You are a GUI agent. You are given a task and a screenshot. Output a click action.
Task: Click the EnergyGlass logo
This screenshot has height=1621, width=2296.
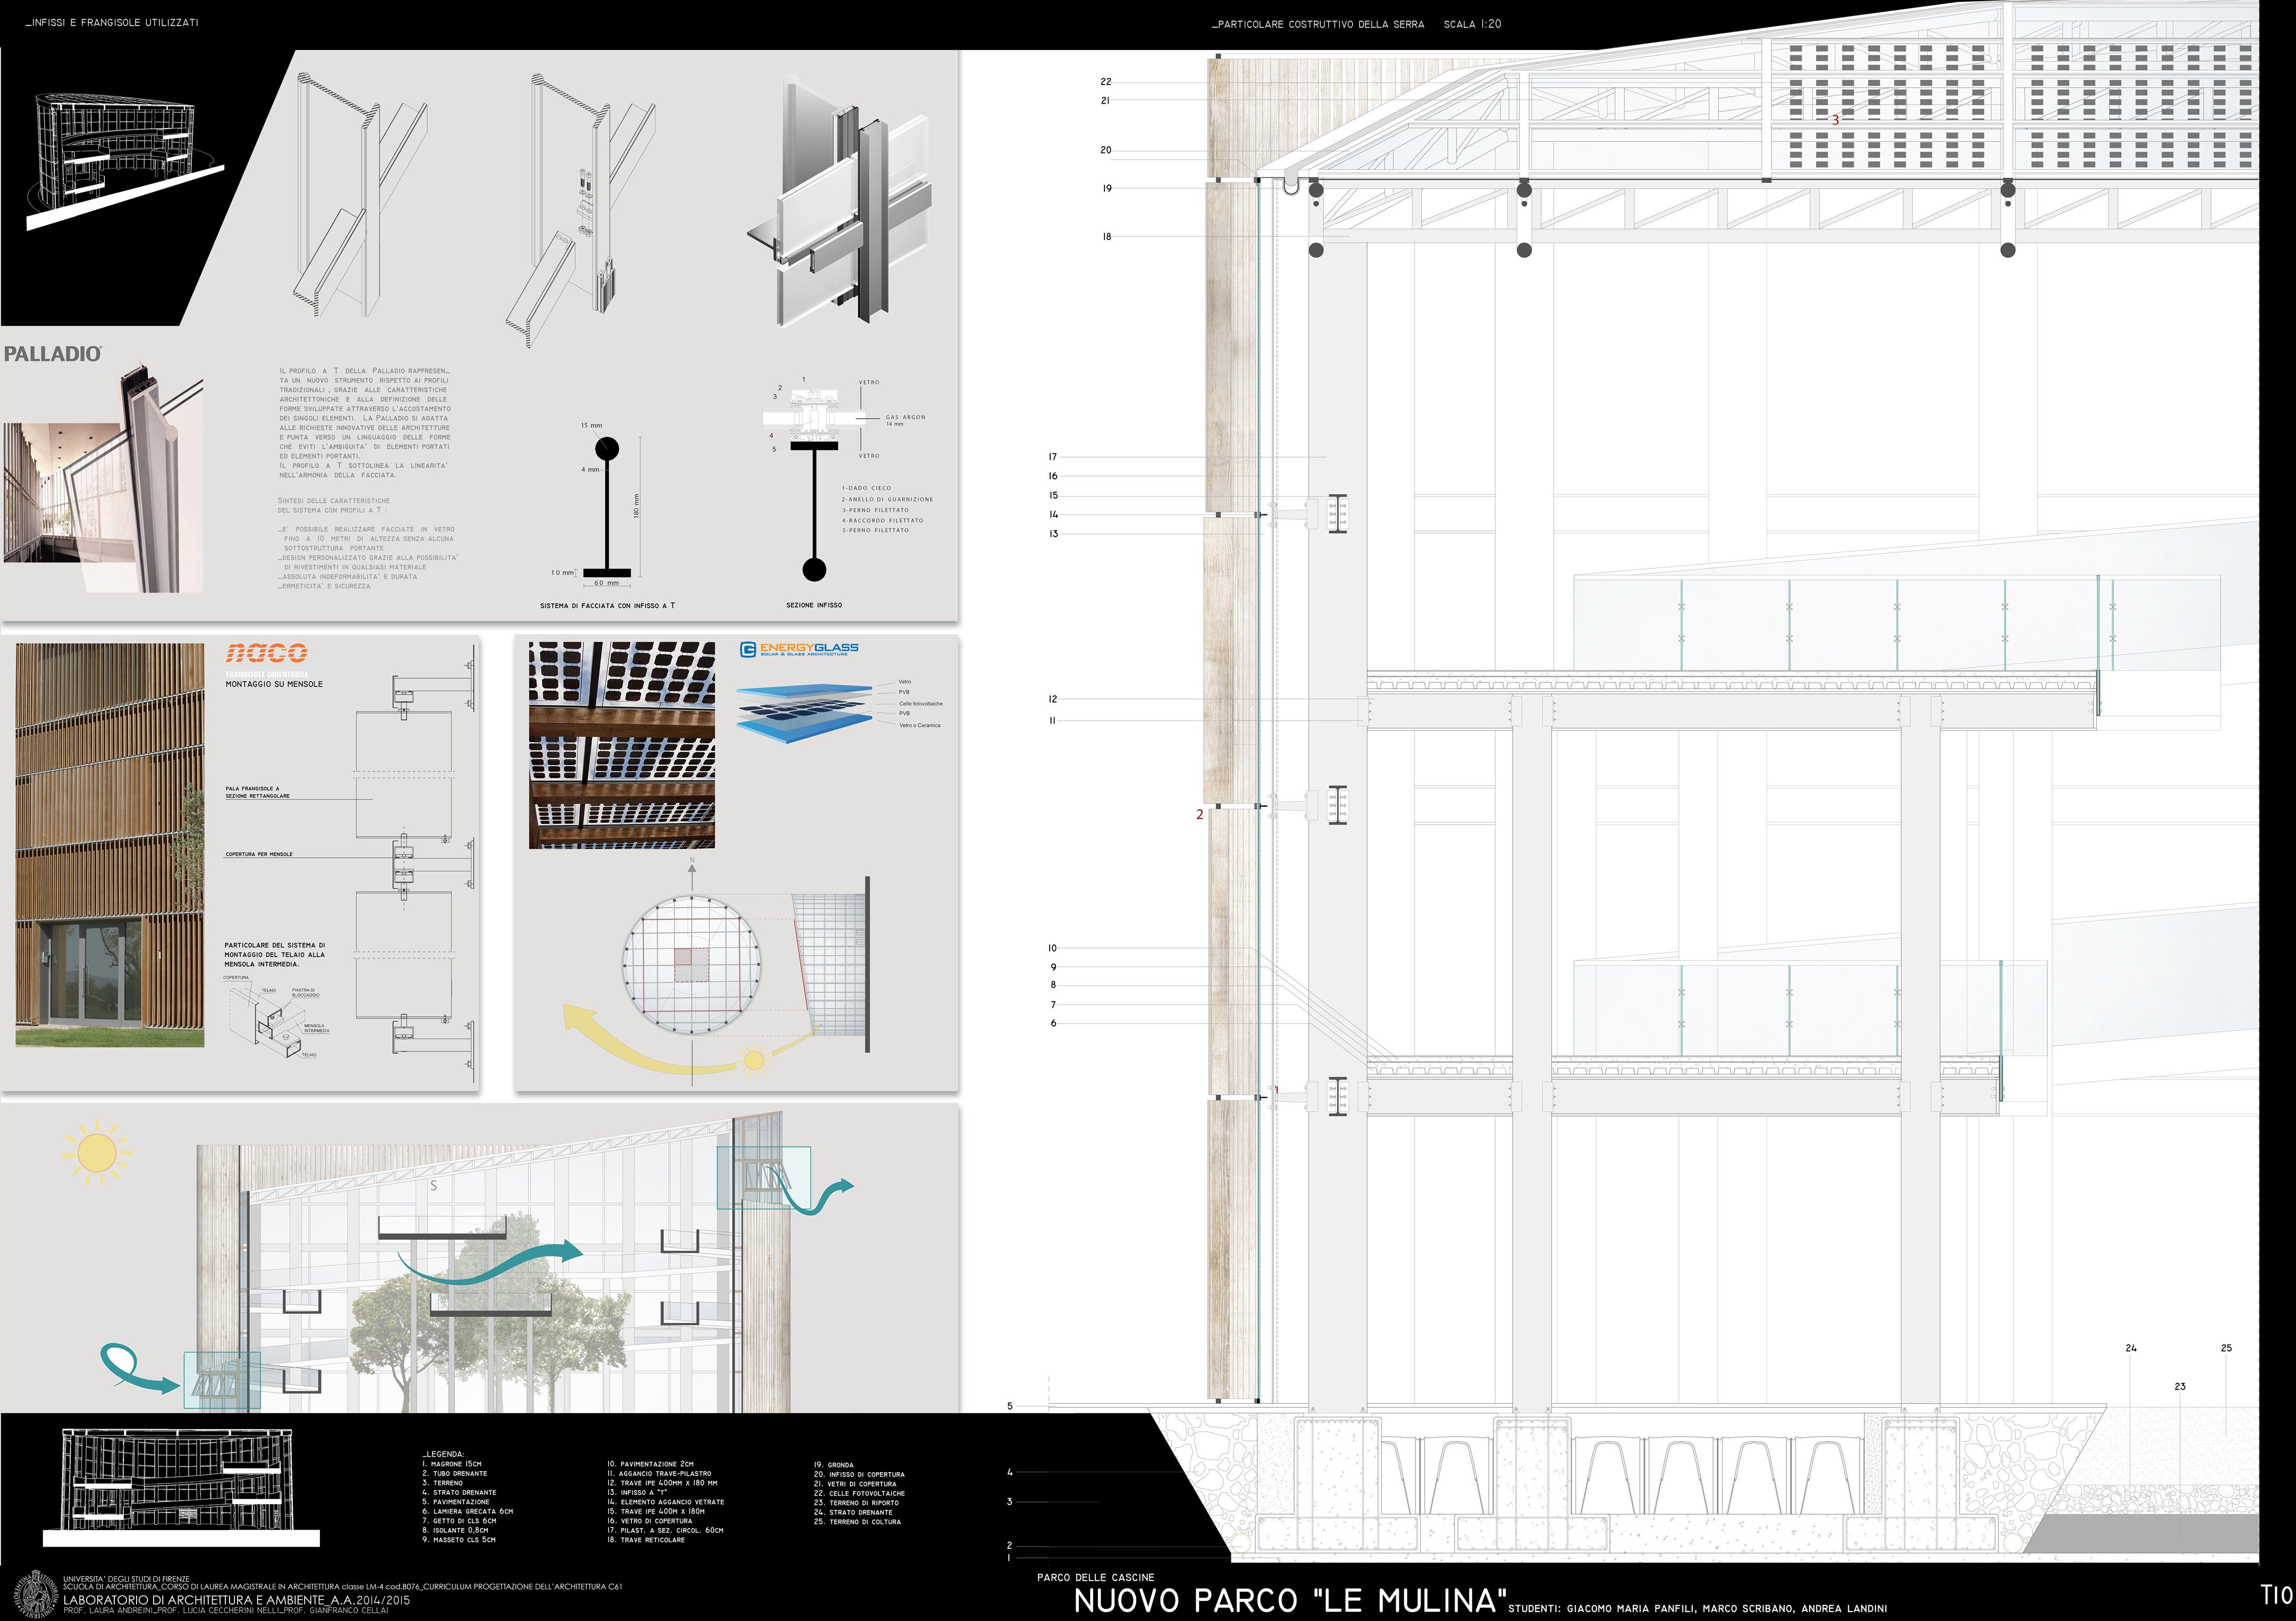pyautogui.click(x=799, y=649)
